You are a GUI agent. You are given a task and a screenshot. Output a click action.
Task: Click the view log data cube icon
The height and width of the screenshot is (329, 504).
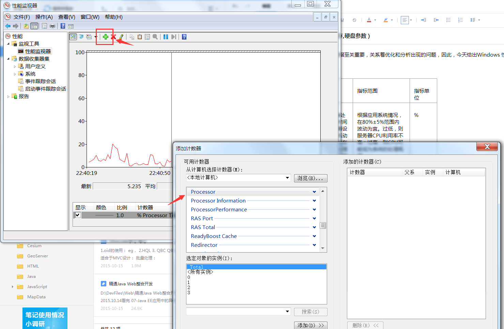(x=81, y=37)
